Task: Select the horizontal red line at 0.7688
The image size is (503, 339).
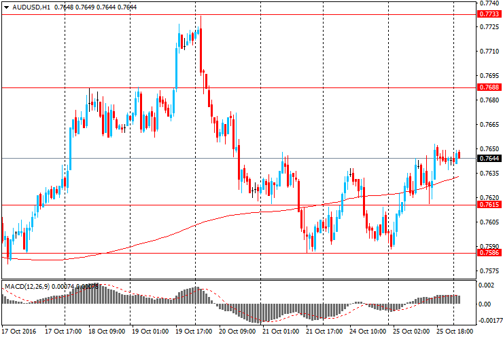Action: click(x=239, y=87)
